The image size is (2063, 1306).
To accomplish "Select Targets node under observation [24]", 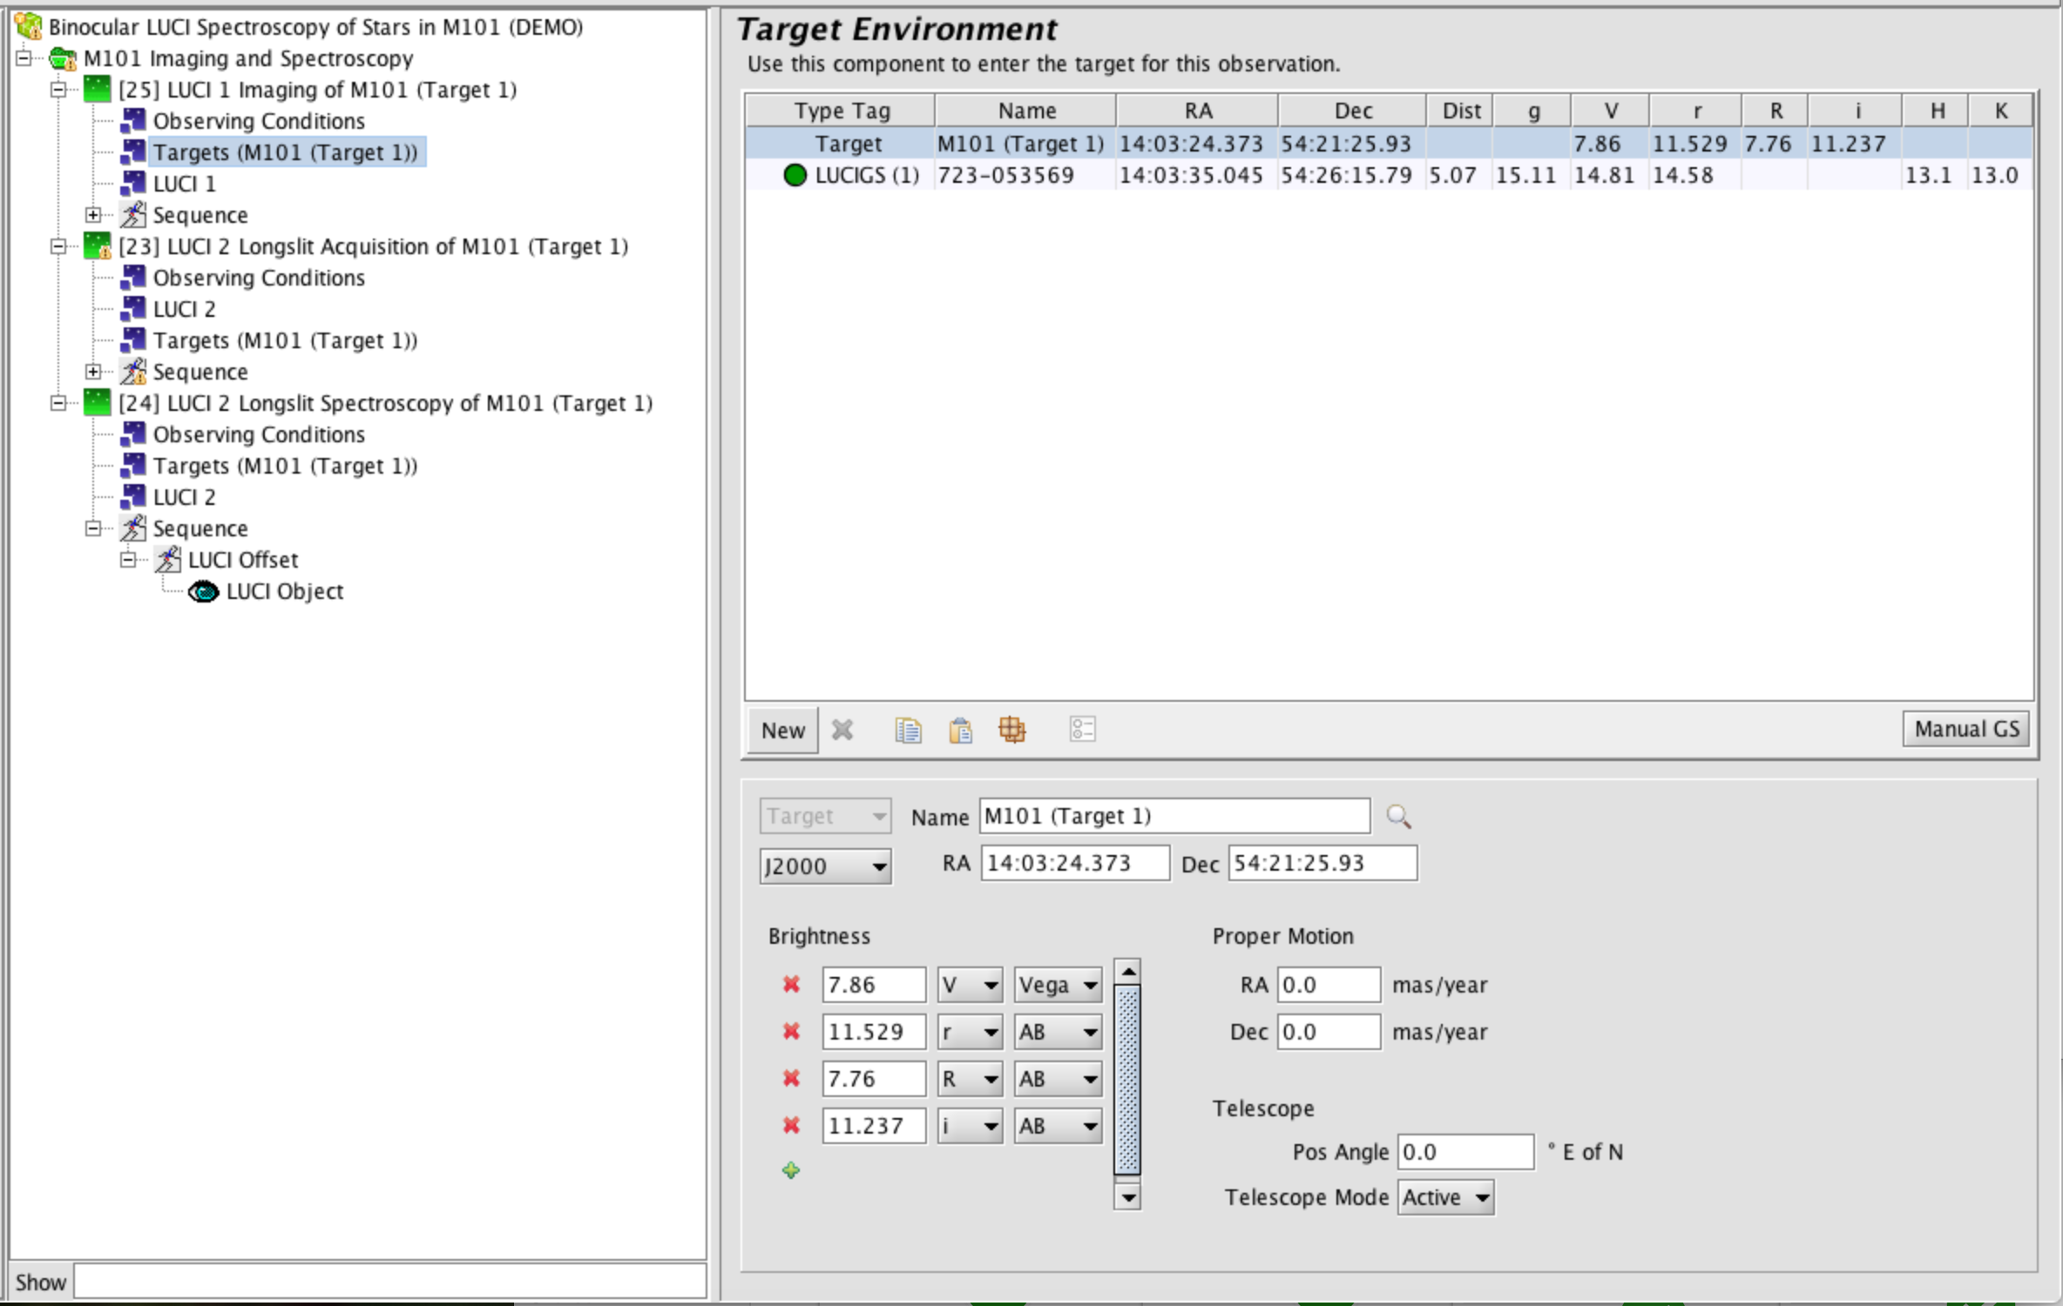I will (285, 466).
